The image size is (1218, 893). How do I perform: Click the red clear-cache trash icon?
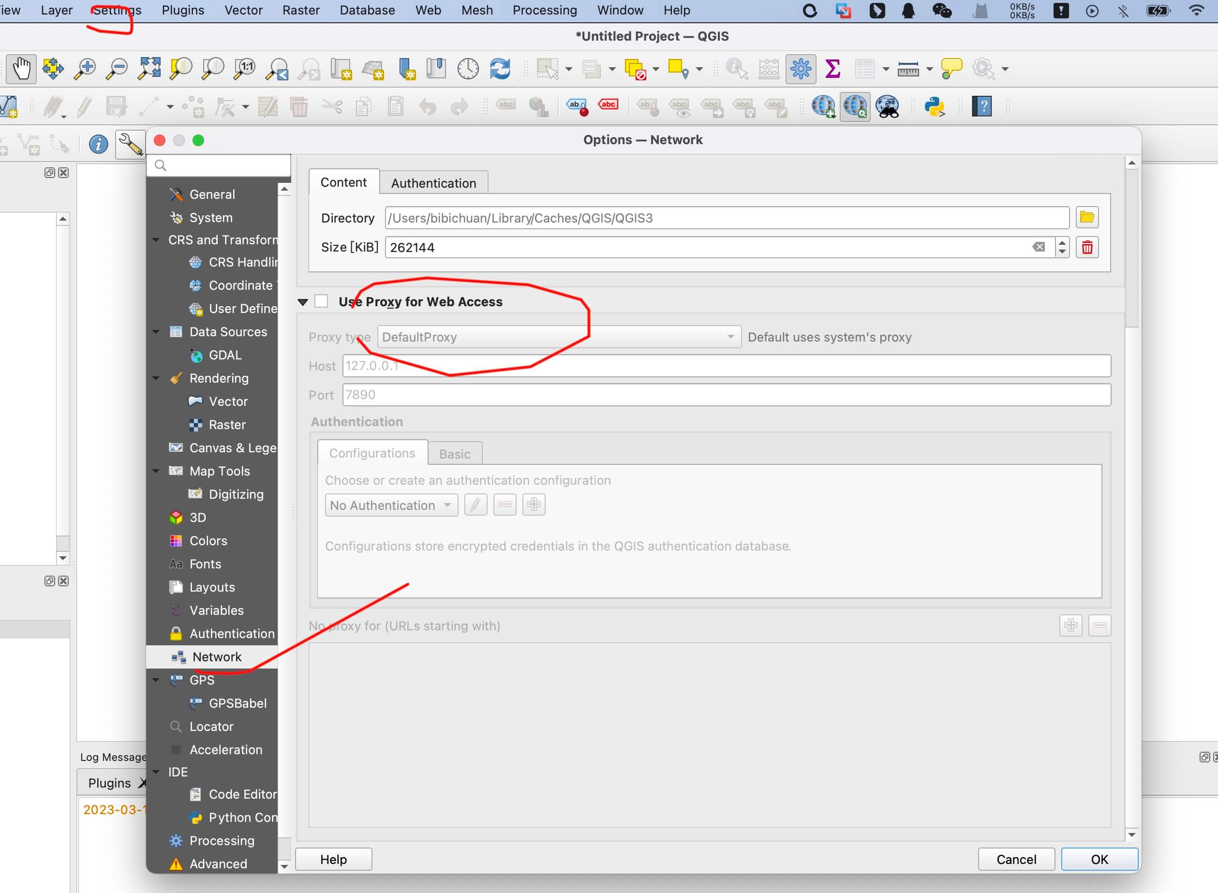pos(1087,248)
